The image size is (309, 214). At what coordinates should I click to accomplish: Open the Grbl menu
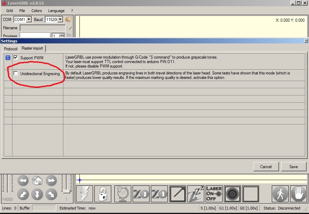[x=9, y=11]
